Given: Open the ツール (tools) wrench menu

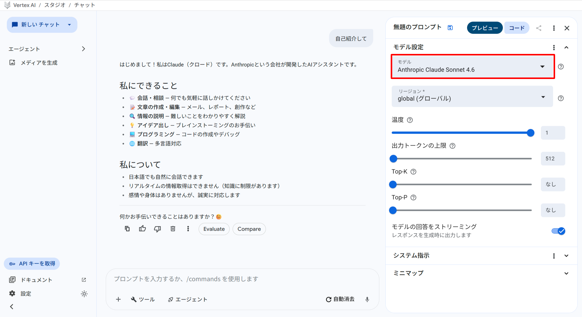Looking at the screenshot, I should tap(143, 299).
